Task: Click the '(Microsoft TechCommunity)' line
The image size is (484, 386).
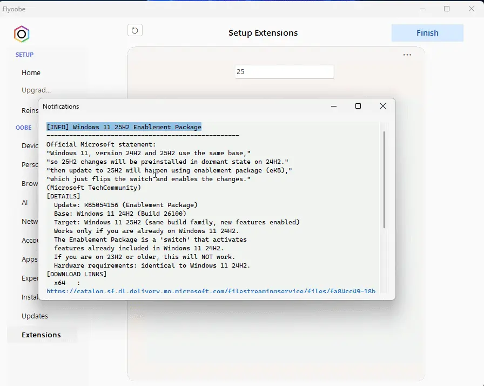Action: click(93, 188)
